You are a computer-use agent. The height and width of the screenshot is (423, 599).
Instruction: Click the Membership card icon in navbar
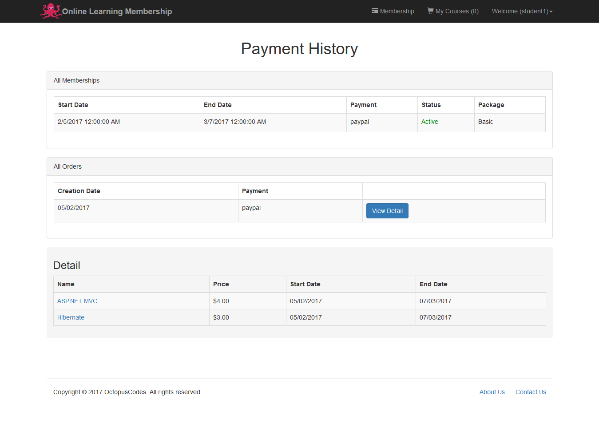[x=375, y=11]
